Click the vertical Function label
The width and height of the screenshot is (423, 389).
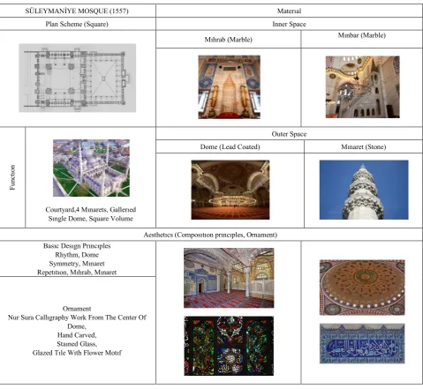point(12,177)
